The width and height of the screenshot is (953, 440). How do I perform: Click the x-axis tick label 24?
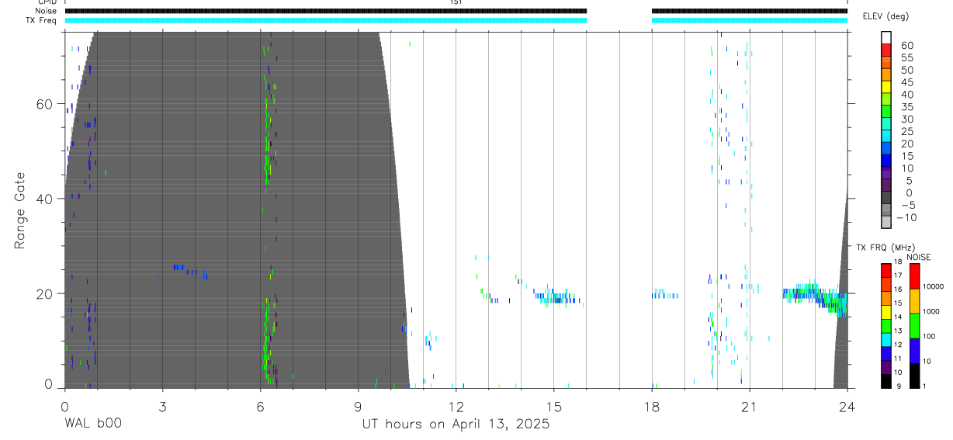[x=847, y=406]
